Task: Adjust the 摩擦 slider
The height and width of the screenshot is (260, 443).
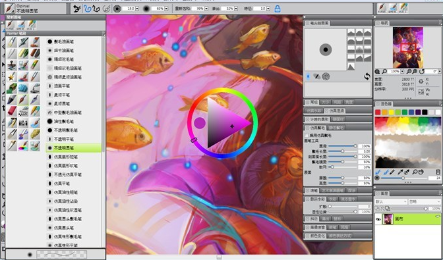Action: 342,178
